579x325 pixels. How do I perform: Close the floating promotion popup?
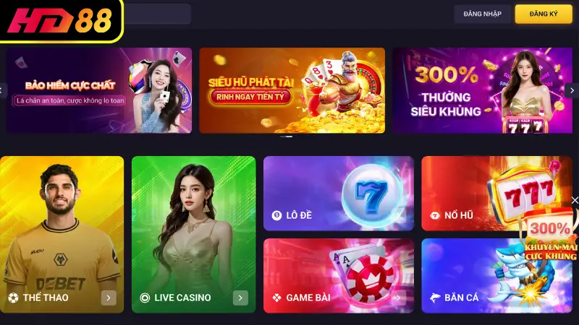[x=575, y=200]
